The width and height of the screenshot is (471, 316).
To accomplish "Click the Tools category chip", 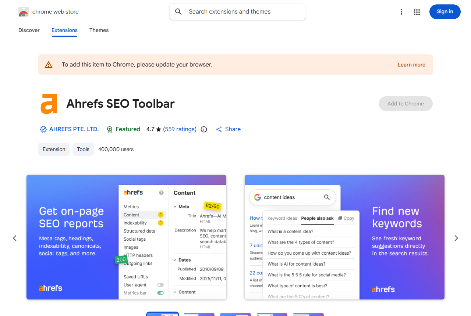I will click(x=83, y=149).
